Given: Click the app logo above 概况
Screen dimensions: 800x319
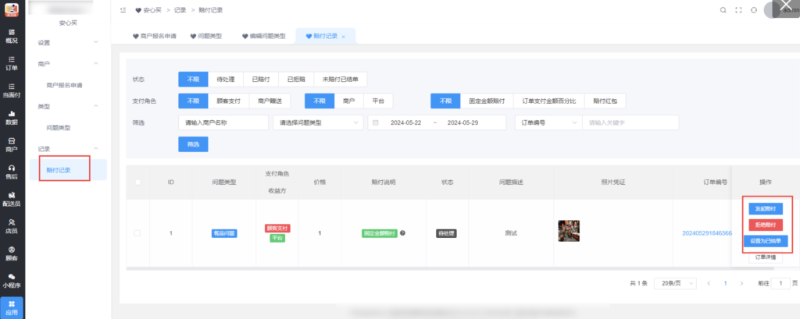Looking at the screenshot, I should 12,9.
